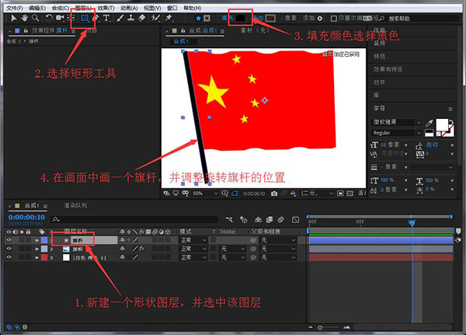Click the frame blending icon in timeline
Image resolution: width=466 pixels, height=335 pixels.
pyautogui.click(x=270, y=219)
